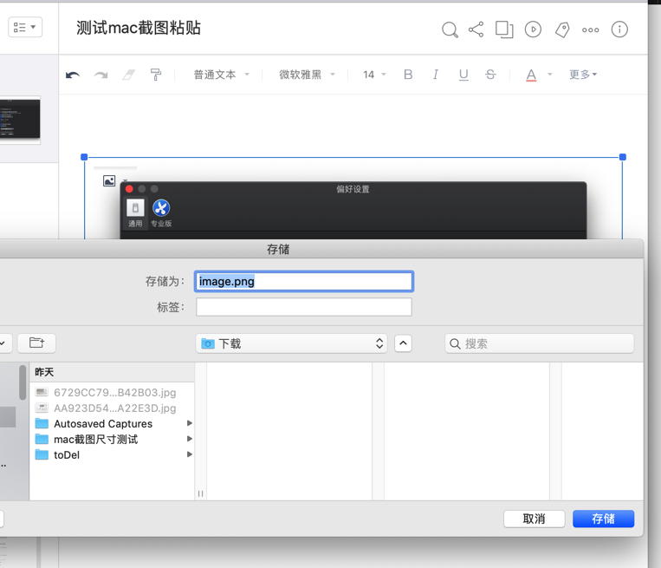
Task: Click the note title 测试mac截图粘贴
Action: point(139,28)
